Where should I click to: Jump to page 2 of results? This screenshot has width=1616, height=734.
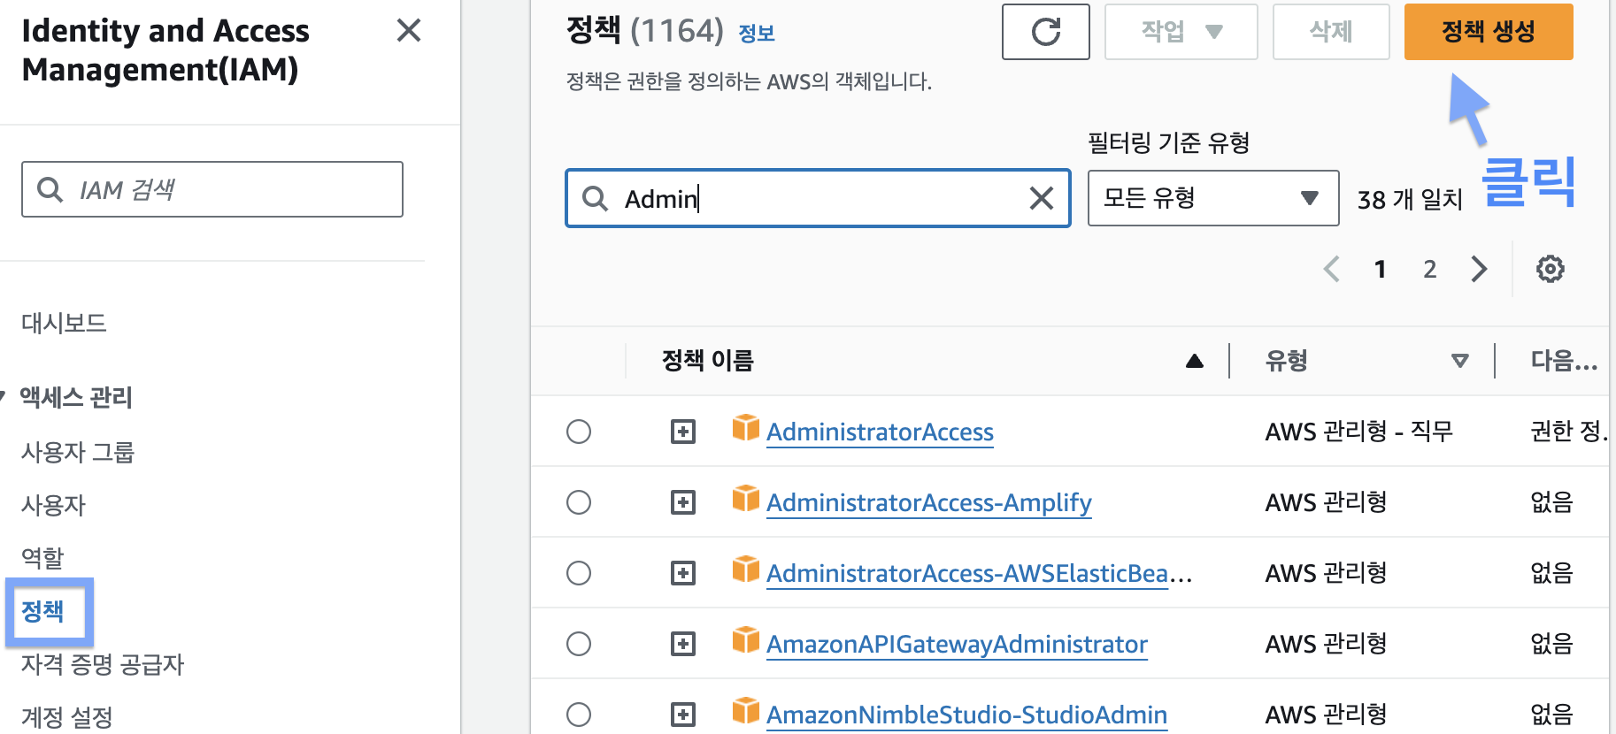(x=1429, y=269)
